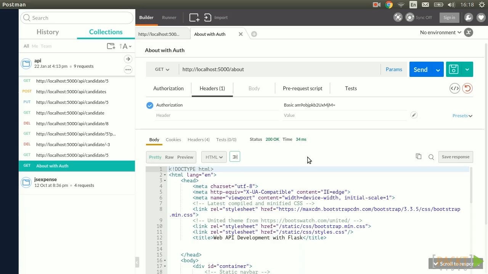Create new collection folder icon
The width and height of the screenshot is (488, 274).
tap(111, 46)
